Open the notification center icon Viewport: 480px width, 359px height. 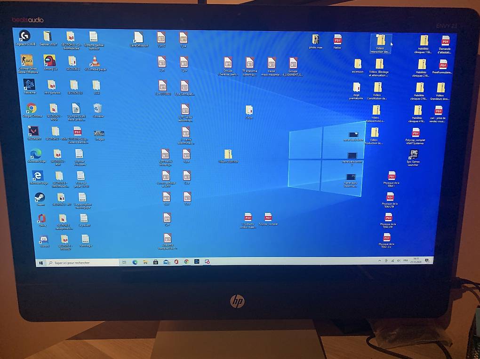point(427,260)
